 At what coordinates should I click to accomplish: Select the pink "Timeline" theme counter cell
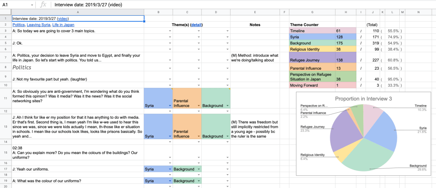tap(312, 31)
